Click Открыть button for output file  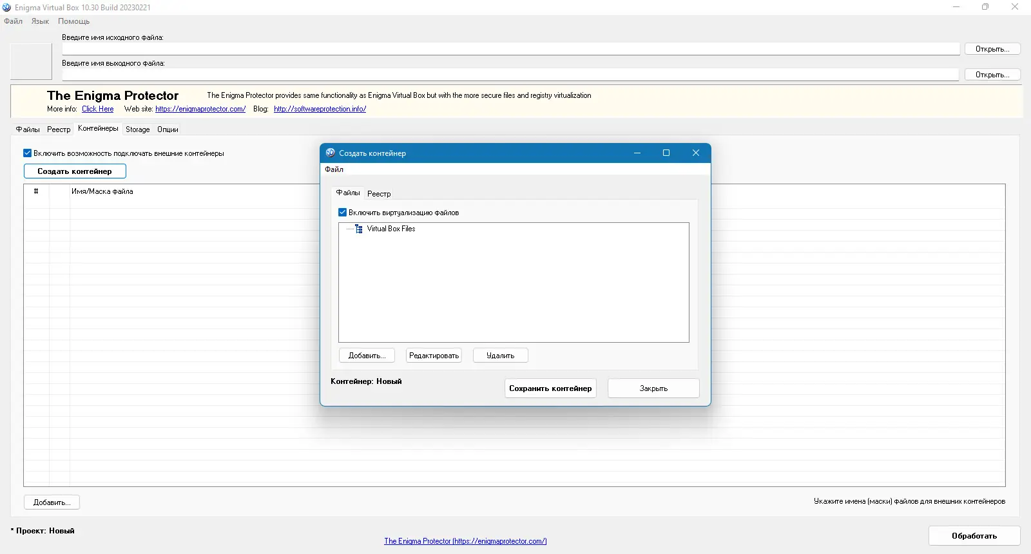pos(992,75)
